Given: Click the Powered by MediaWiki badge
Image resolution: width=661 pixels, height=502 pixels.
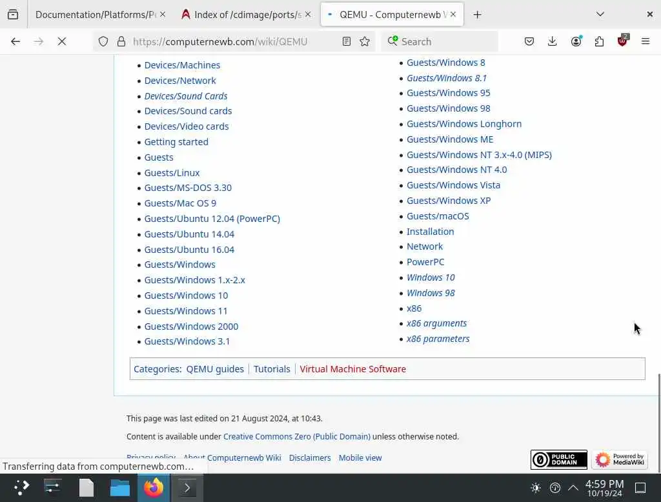Looking at the screenshot, I should pos(620,459).
